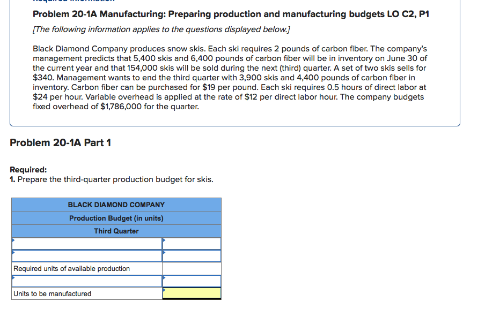The image size is (478, 317).
Task: Click the triangle marker in the first amount cell
Action: (x=164, y=240)
